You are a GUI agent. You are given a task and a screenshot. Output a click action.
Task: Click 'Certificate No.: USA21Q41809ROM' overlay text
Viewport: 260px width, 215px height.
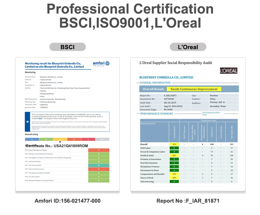[57, 146]
